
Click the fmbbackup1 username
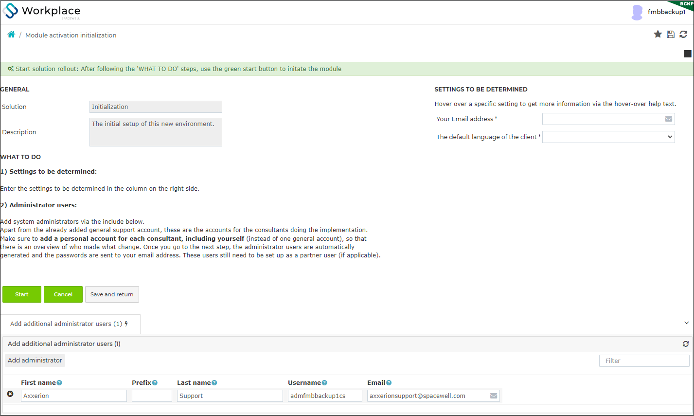666,12
